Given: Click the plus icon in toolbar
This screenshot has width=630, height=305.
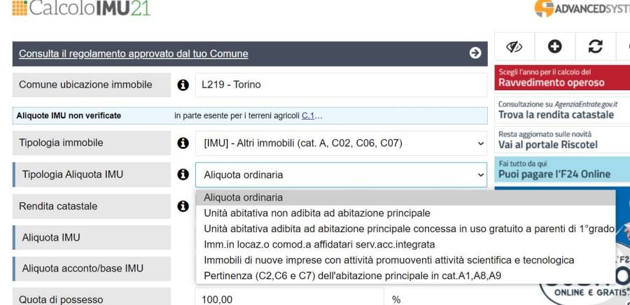Looking at the screenshot, I should [x=554, y=47].
